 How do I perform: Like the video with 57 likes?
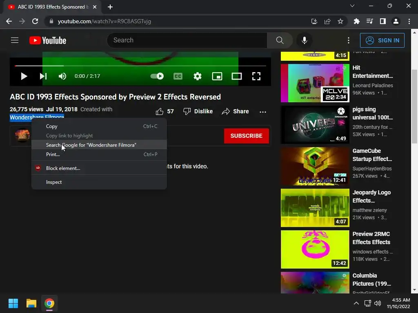click(x=165, y=112)
